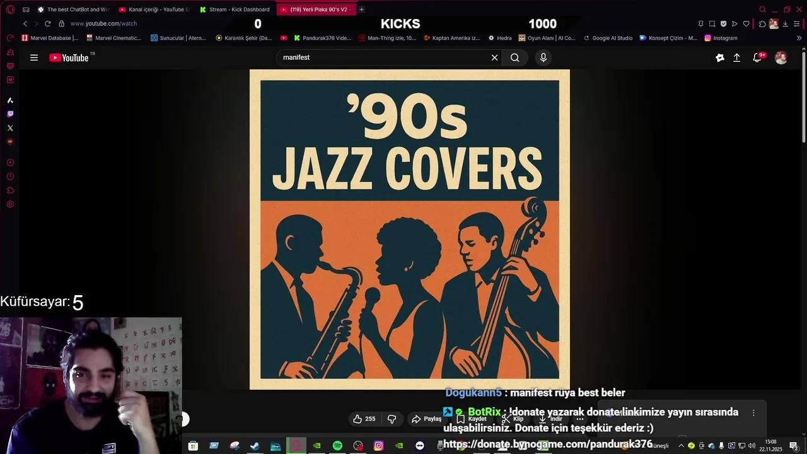Open YouTube upload arrow icon
The width and height of the screenshot is (807, 454).
[x=736, y=57]
